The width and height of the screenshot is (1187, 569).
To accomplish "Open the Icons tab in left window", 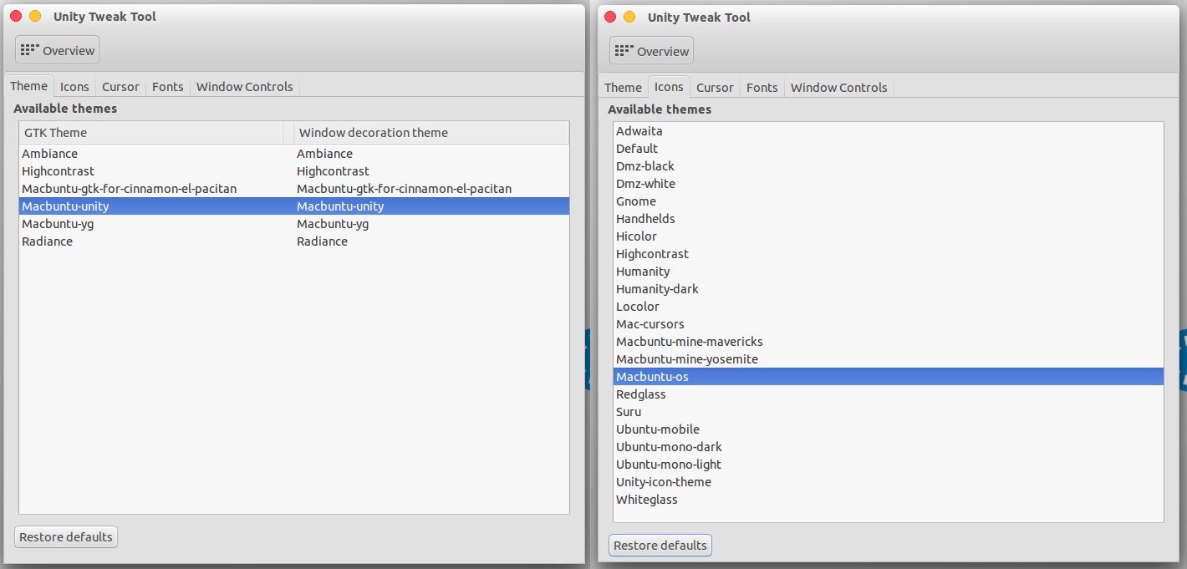I will point(74,87).
